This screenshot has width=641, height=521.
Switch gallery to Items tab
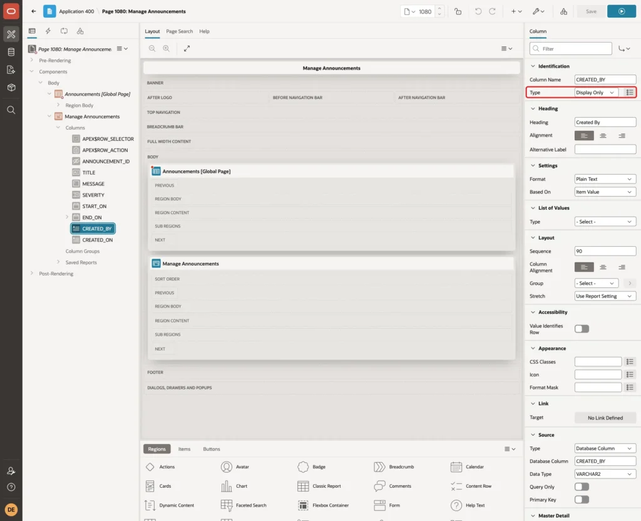184,449
